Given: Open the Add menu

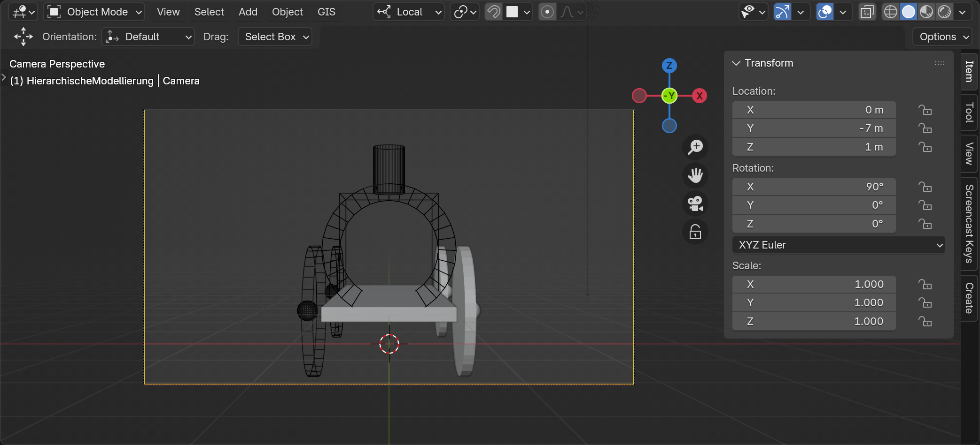Looking at the screenshot, I should click(x=248, y=12).
